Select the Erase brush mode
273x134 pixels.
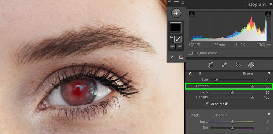pyautogui.click(x=248, y=73)
